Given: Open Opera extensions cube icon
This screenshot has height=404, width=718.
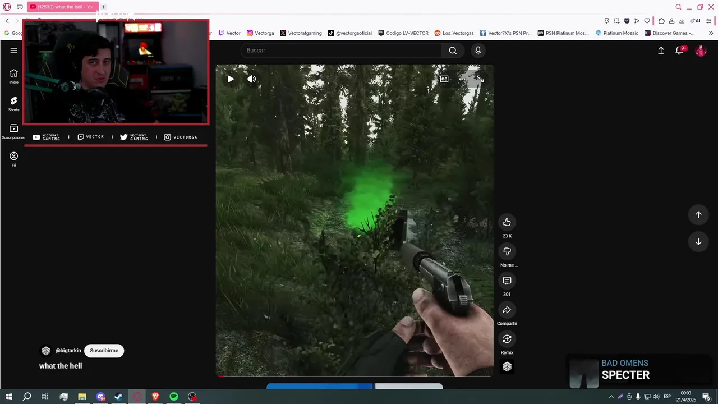Looking at the screenshot, I should pyautogui.click(x=661, y=21).
